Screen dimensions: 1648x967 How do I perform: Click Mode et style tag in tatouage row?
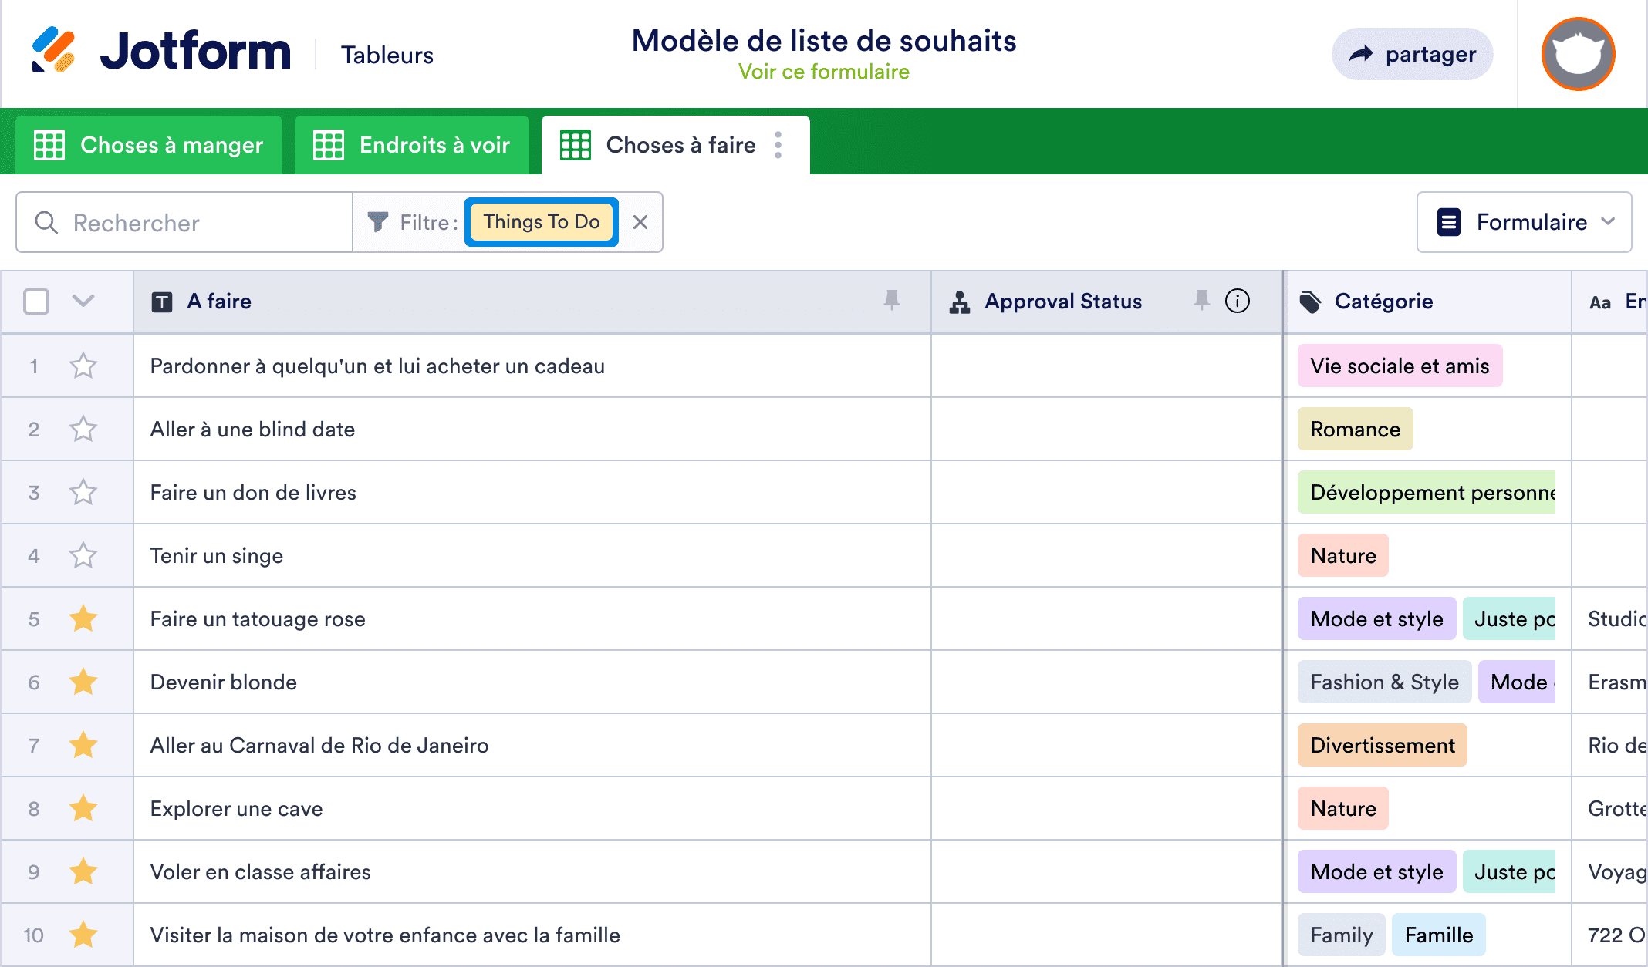[x=1376, y=618]
